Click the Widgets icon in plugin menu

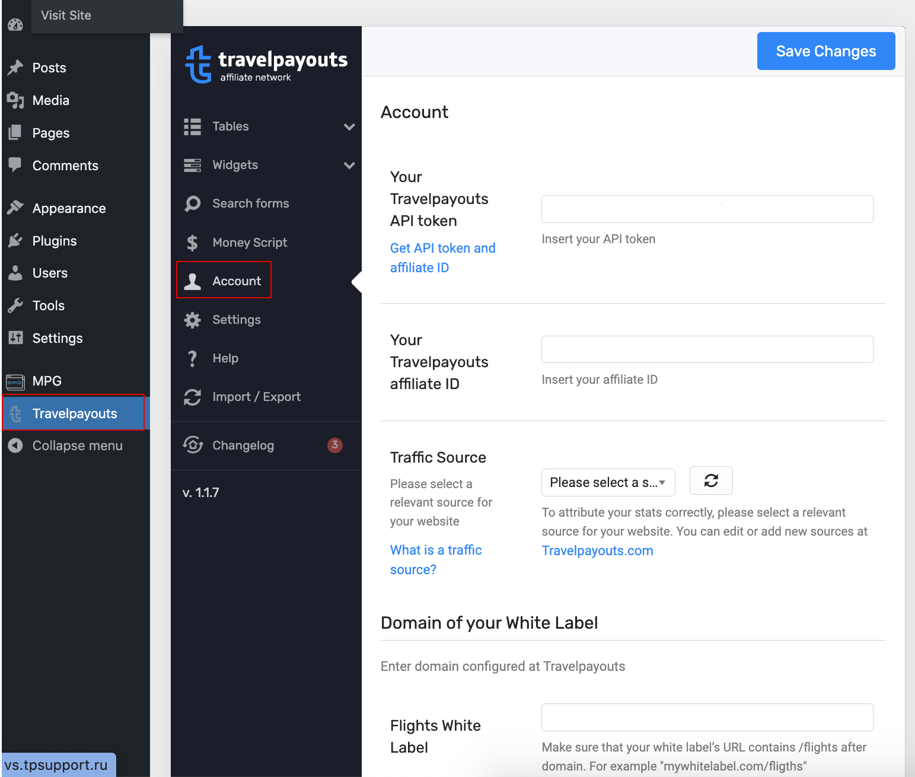(192, 165)
